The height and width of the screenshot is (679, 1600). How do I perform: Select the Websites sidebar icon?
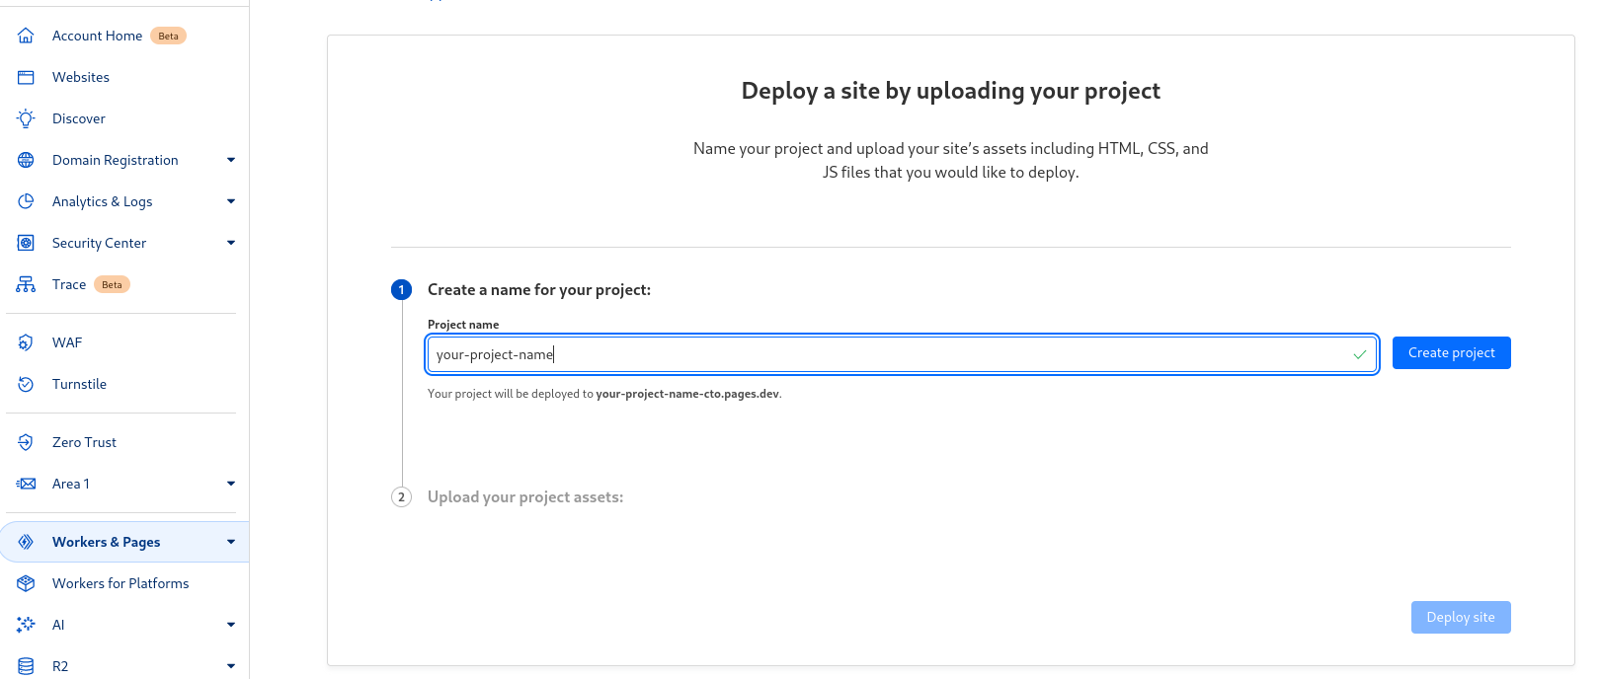point(25,77)
